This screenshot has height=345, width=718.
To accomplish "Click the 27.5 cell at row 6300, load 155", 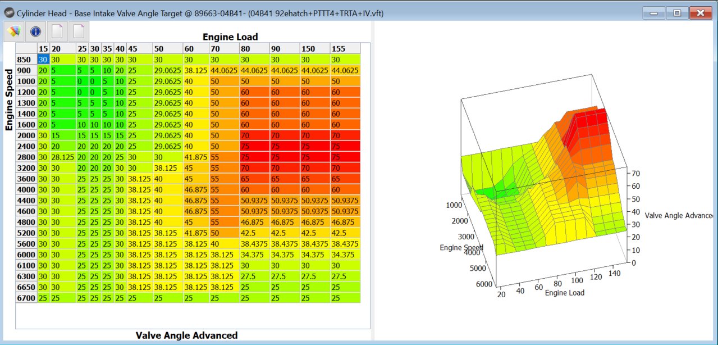I will 345,276.
